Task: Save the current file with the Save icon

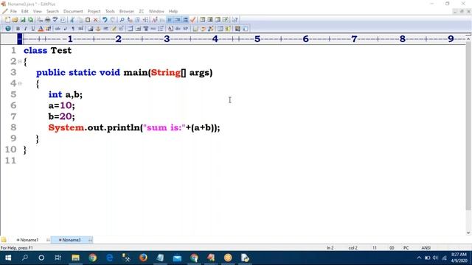Action: click(23, 20)
